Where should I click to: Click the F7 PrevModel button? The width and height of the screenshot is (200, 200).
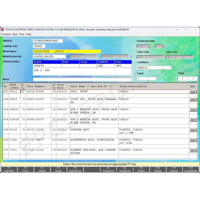(x=108, y=169)
